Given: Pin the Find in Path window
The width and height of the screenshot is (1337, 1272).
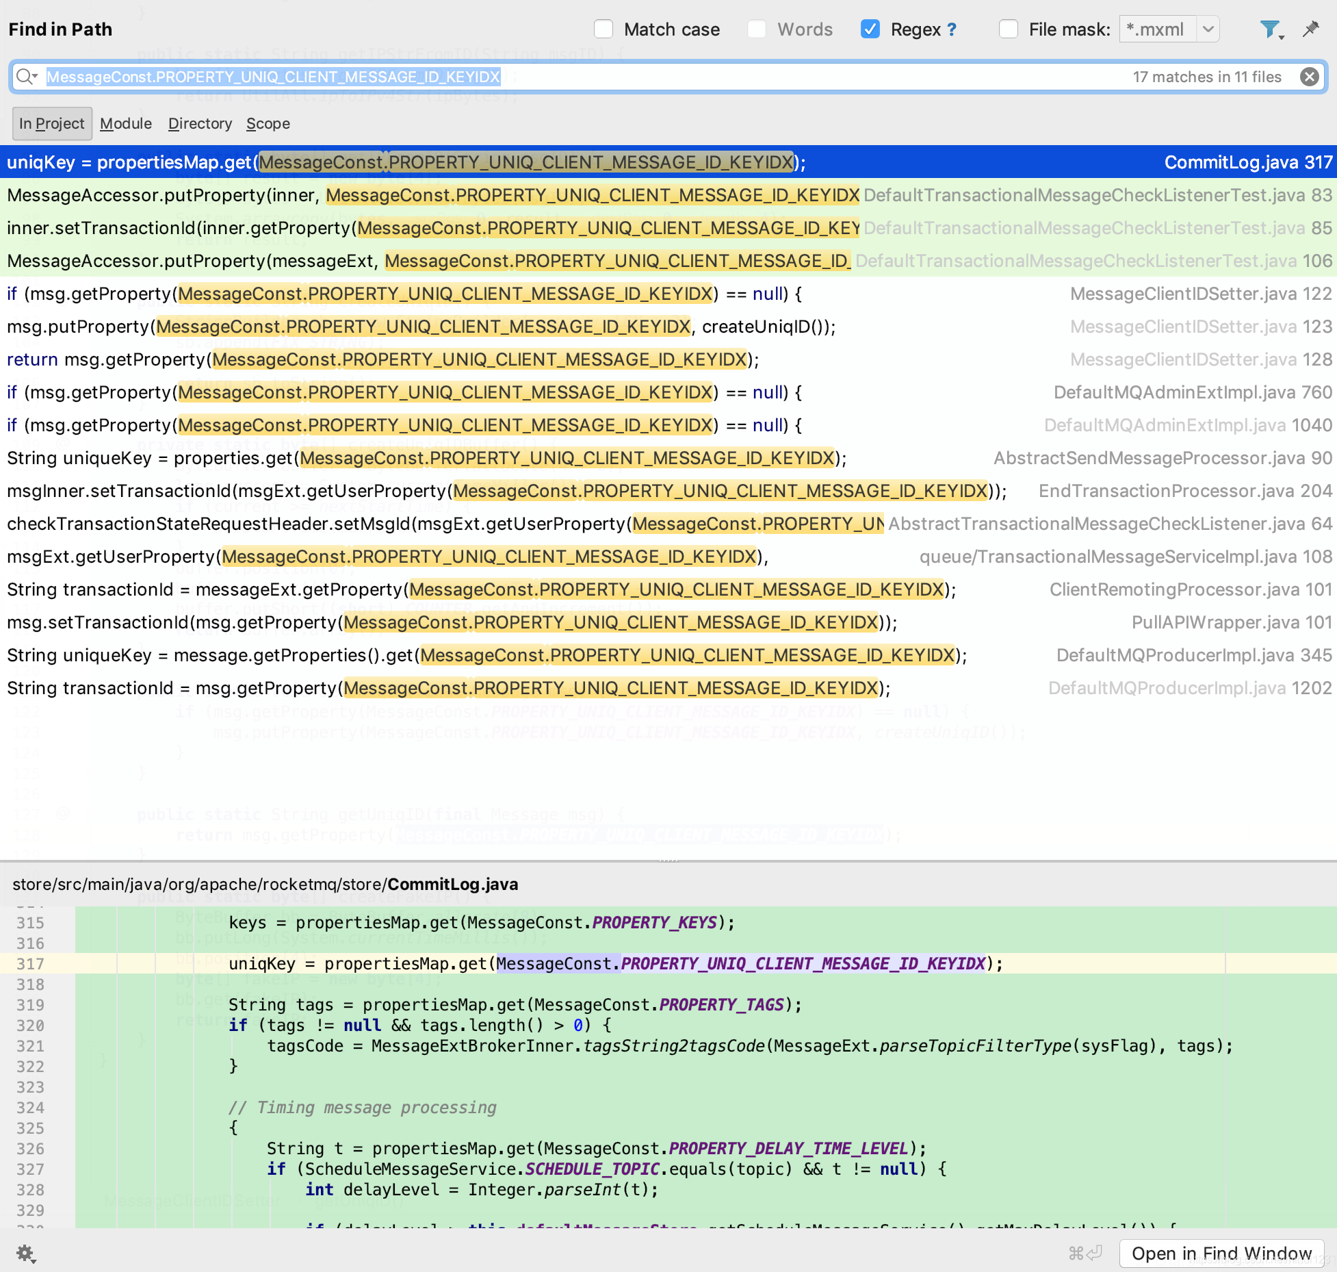Looking at the screenshot, I should pyautogui.click(x=1310, y=29).
